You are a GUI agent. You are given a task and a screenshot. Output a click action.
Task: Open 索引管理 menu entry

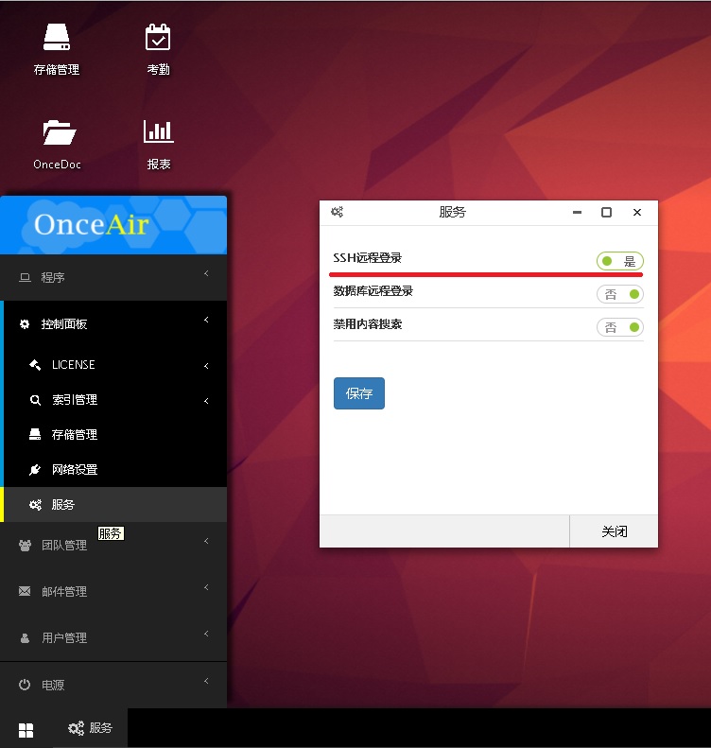(115, 400)
